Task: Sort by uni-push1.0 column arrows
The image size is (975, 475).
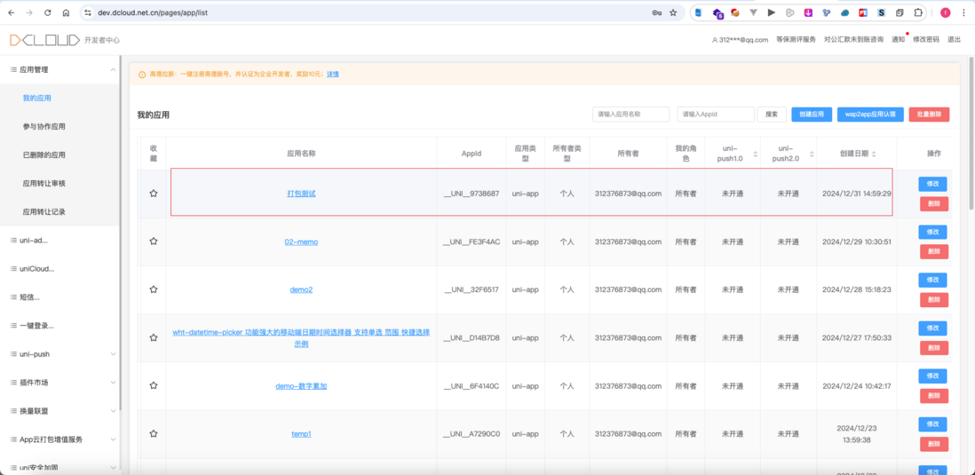Action: click(x=757, y=154)
